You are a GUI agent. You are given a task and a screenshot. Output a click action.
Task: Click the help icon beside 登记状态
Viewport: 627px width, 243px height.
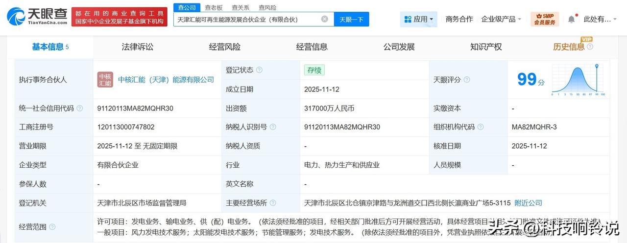pos(259,70)
